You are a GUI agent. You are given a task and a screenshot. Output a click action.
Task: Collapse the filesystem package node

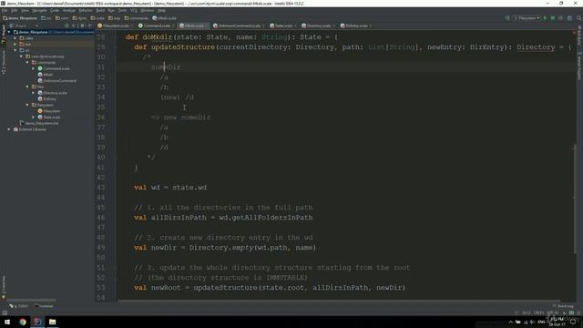click(x=27, y=105)
